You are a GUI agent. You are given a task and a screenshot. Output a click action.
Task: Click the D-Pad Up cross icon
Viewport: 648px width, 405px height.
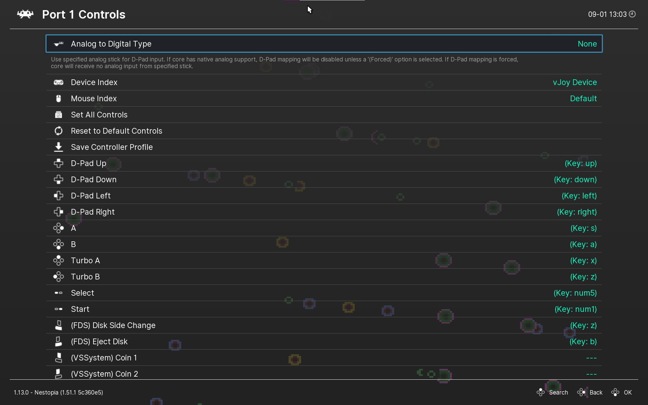58,163
